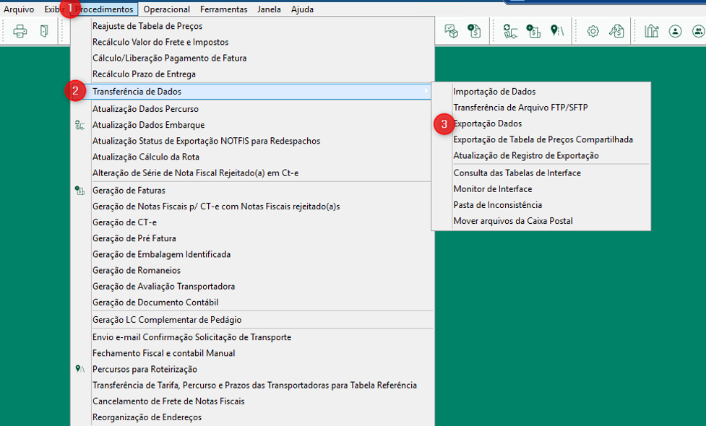This screenshot has height=426, width=706.
Task: Click icon beside Geração de Faturas entry
Action: pyautogui.click(x=79, y=191)
